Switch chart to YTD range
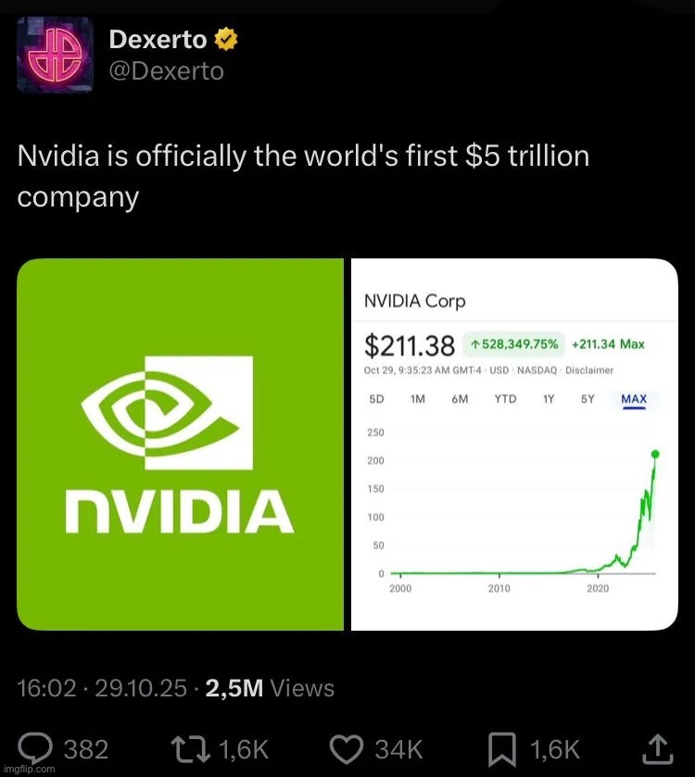The height and width of the screenshot is (777, 695). tap(505, 399)
